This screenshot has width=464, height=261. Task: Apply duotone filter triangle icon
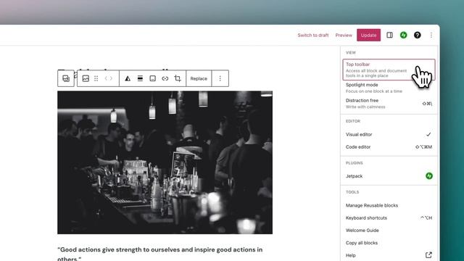click(x=128, y=78)
